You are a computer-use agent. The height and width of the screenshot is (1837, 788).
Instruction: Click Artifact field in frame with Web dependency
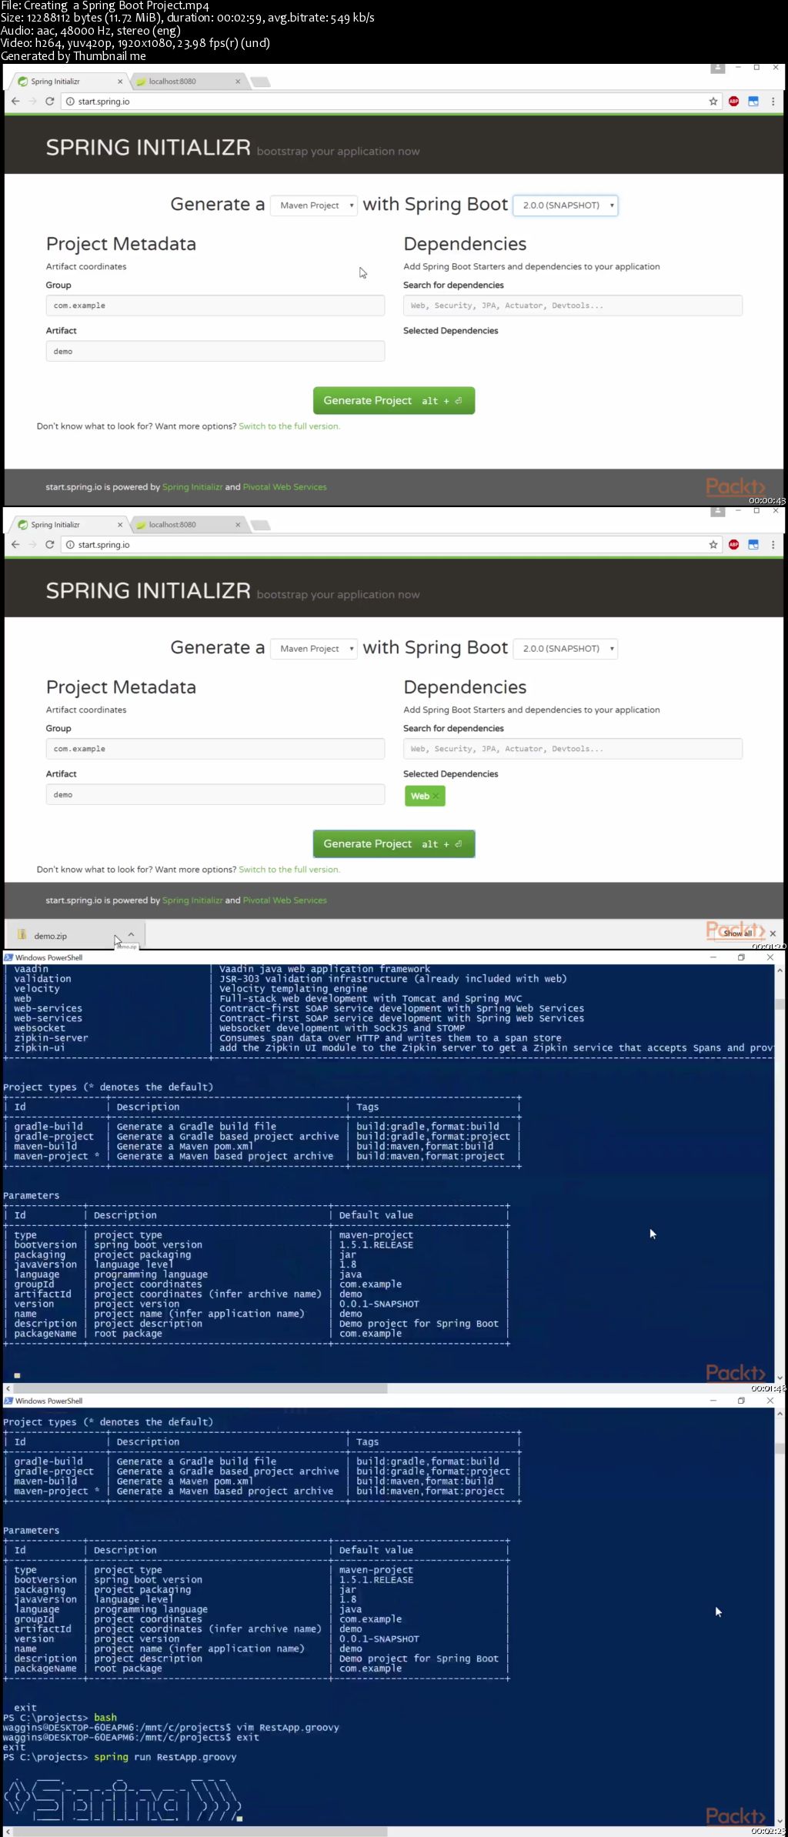pos(215,794)
